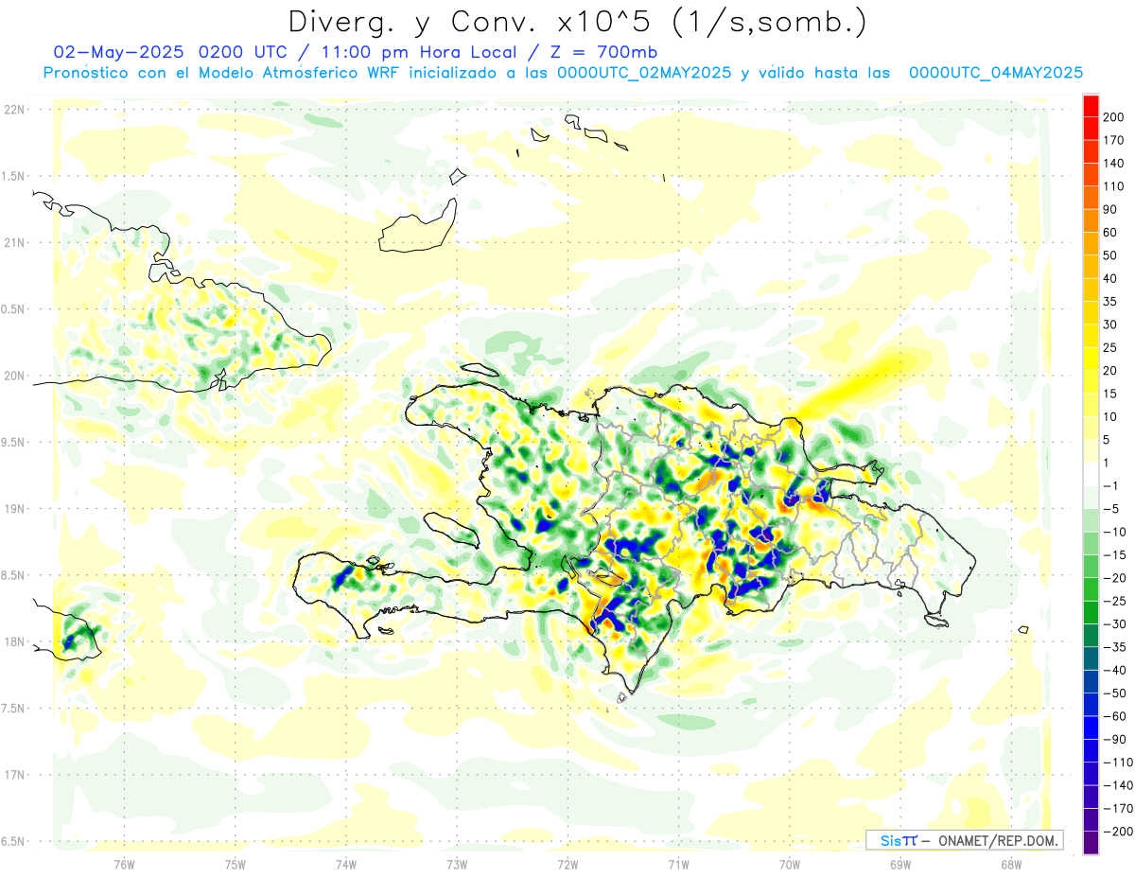The width and height of the screenshot is (1135, 877).
Task: Click the '1.5N' latitude label
Action: click(13, 176)
